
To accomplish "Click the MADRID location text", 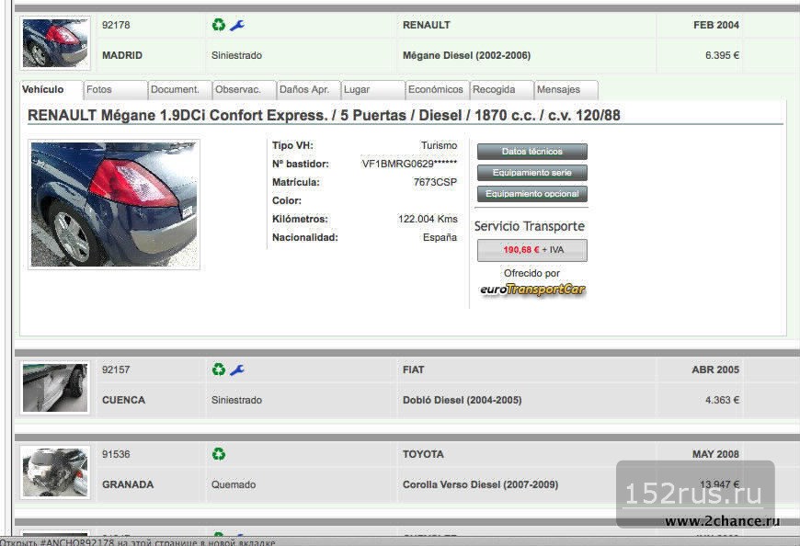I will (122, 55).
